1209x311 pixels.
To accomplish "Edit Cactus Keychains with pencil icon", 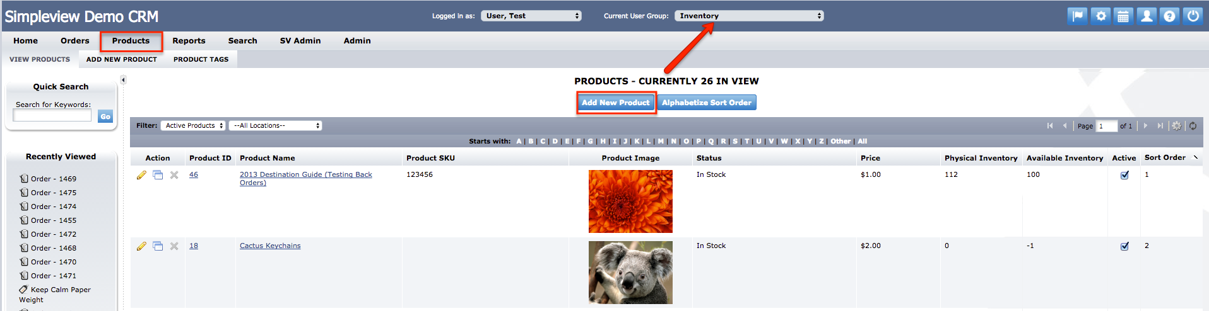I will pyautogui.click(x=141, y=246).
